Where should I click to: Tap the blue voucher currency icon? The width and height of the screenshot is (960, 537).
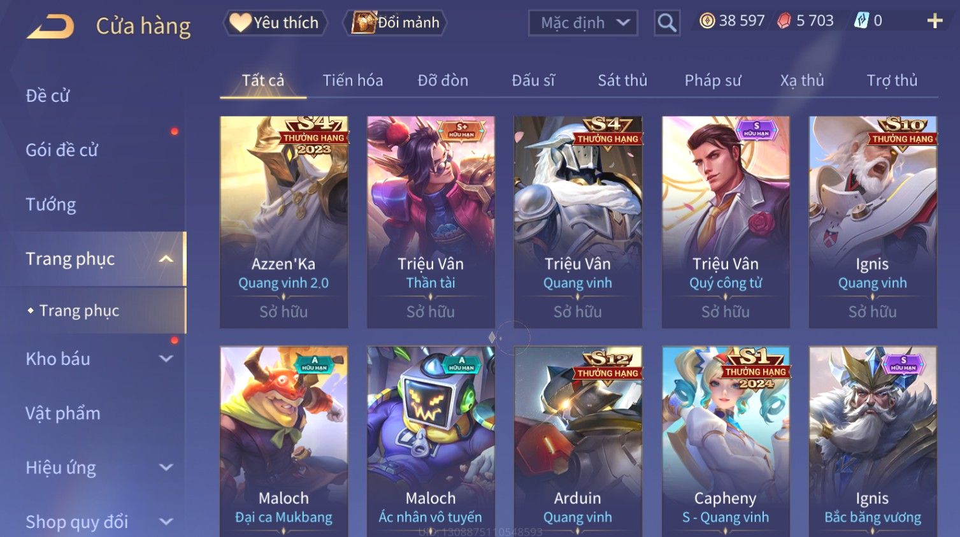pos(861,21)
